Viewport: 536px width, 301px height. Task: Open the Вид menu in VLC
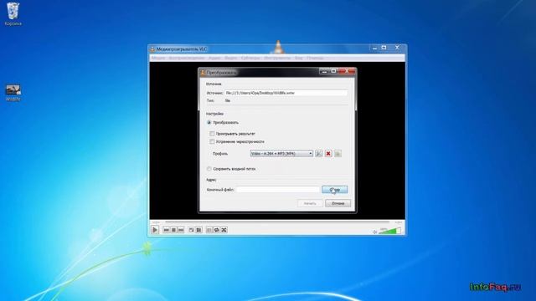click(x=299, y=58)
